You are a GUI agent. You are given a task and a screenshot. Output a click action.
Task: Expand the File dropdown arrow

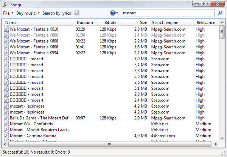point(12,13)
